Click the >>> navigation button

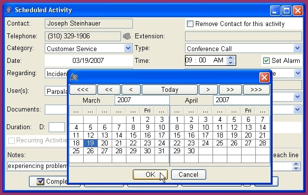(256, 90)
